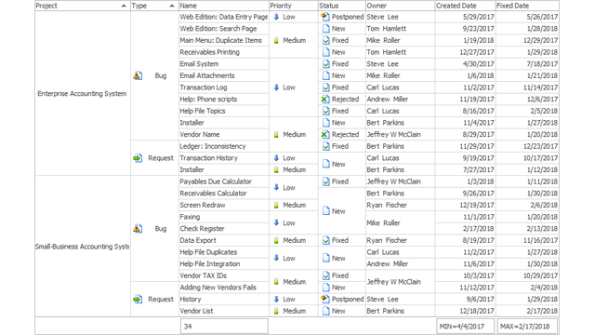Click the MAX=2/17/2018 summary footer cell

(x=527, y=327)
